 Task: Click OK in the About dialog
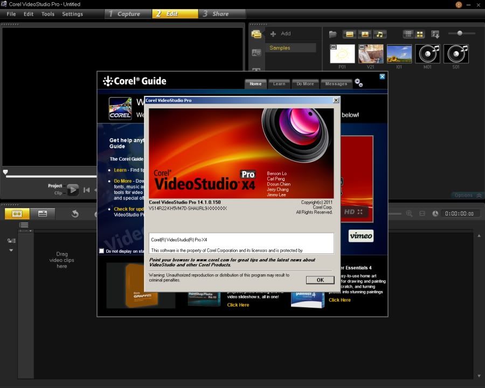tap(320, 280)
